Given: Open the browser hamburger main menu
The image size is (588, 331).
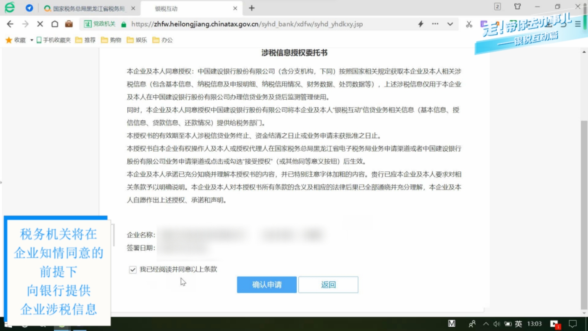Looking at the screenshot, I should (x=578, y=24).
